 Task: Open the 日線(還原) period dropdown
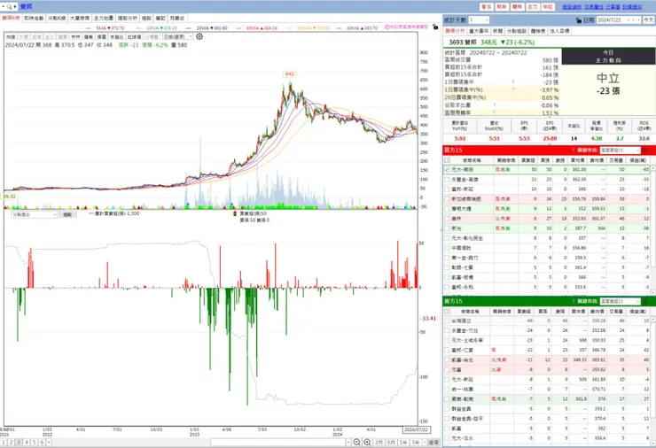click(177, 37)
